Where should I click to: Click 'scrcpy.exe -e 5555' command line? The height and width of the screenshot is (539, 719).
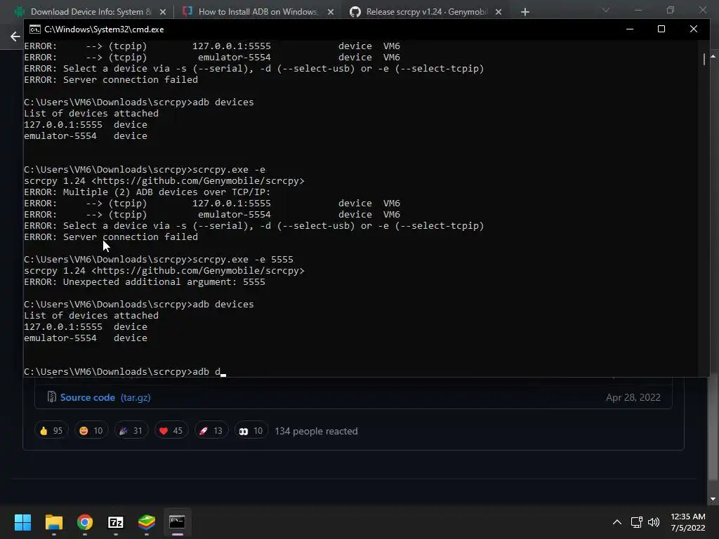click(x=159, y=260)
